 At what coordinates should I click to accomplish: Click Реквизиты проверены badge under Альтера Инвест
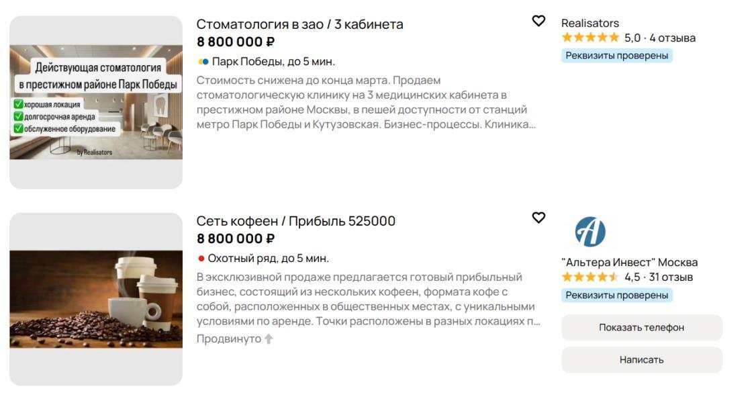[x=616, y=295]
